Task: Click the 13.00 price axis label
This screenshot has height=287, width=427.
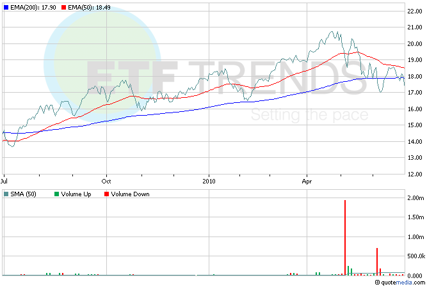Action: coord(415,158)
